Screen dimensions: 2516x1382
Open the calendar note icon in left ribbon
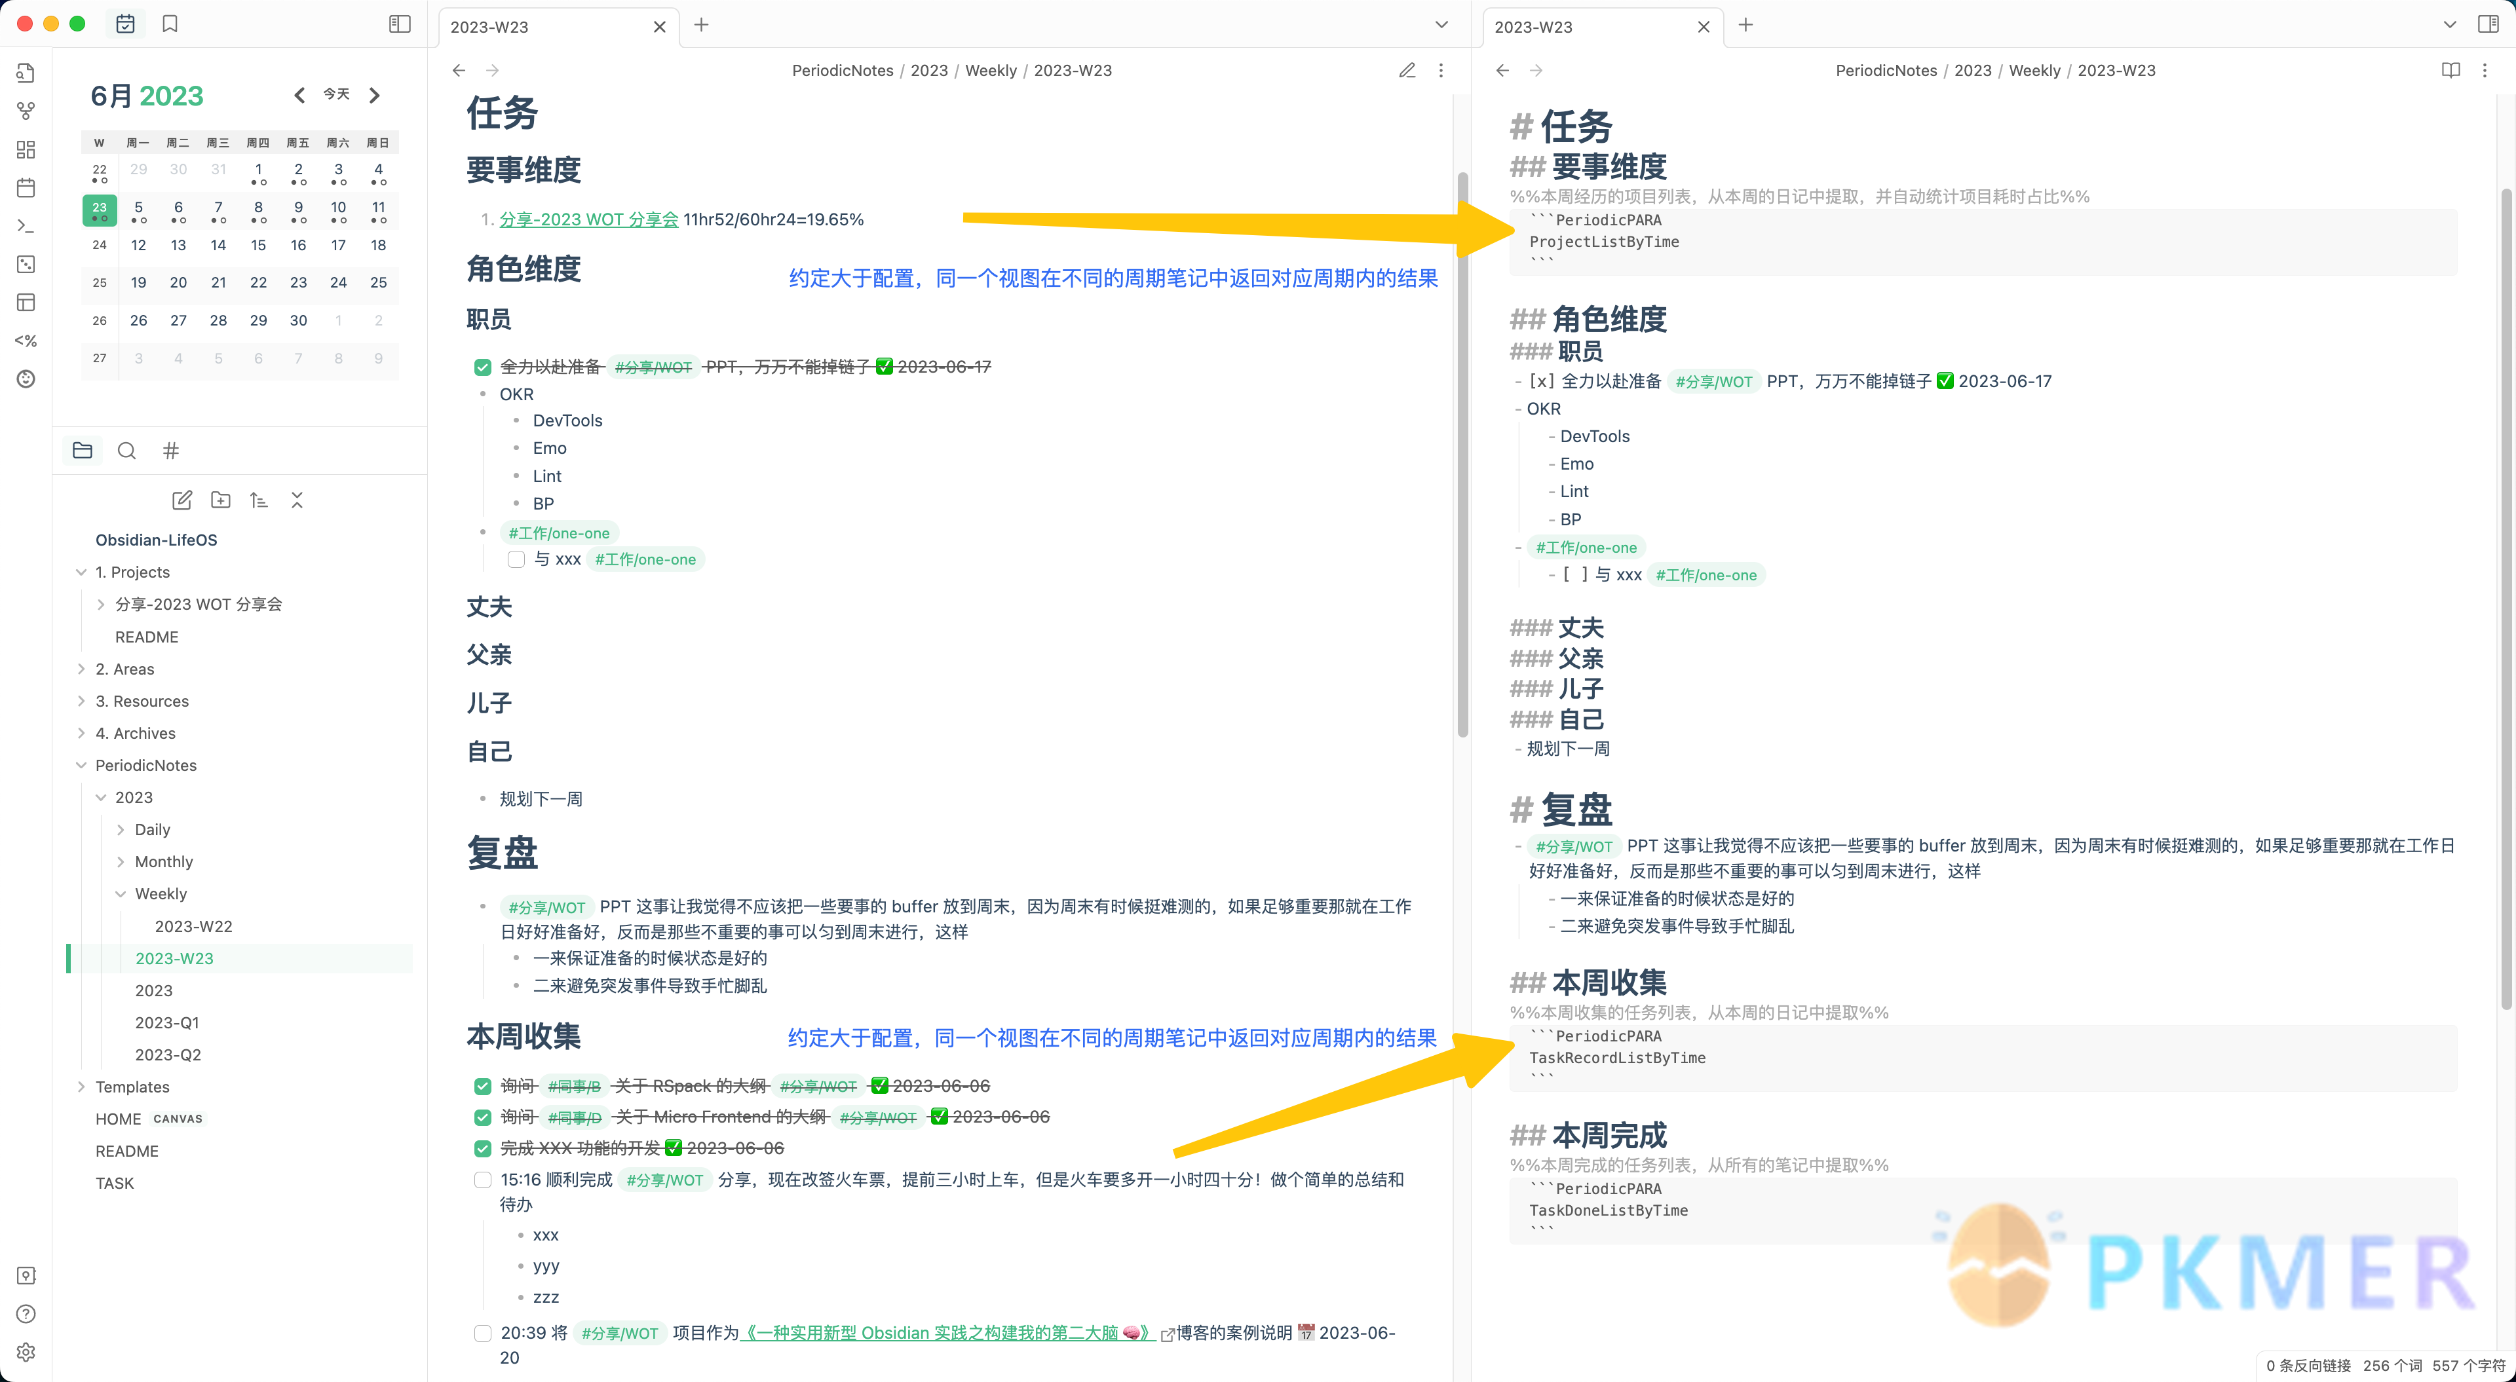coord(26,187)
